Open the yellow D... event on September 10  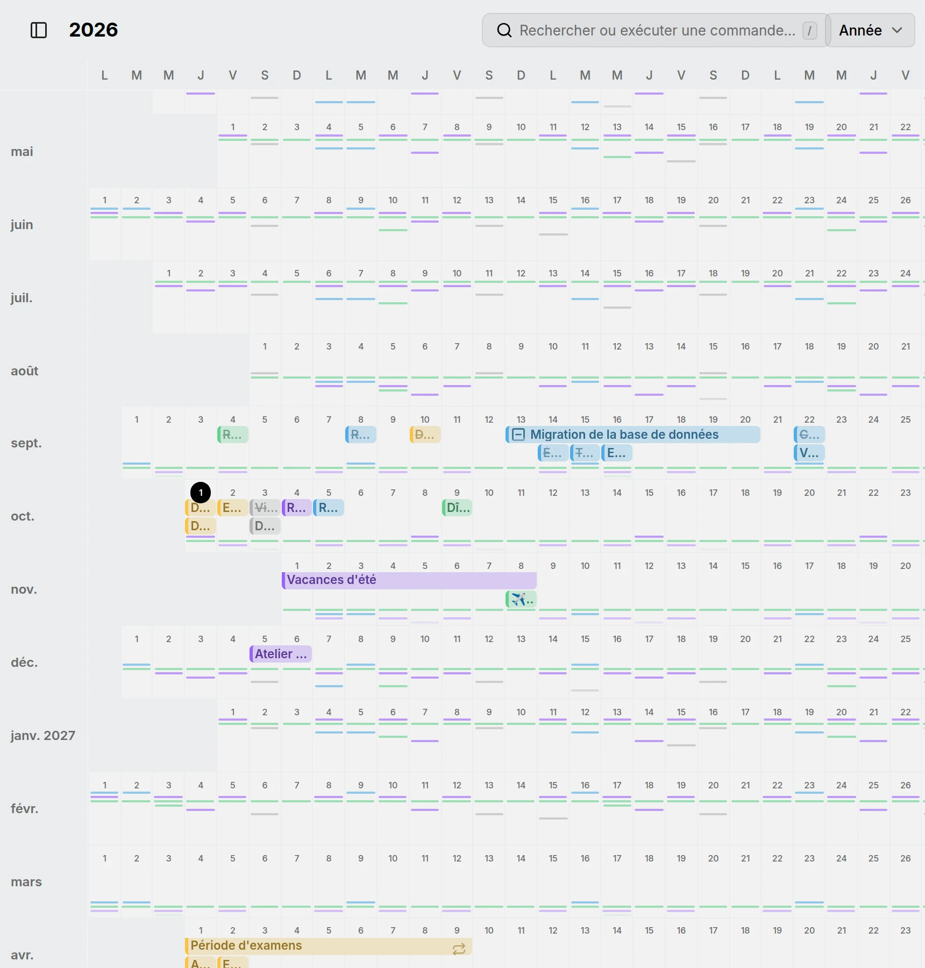point(425,435)
